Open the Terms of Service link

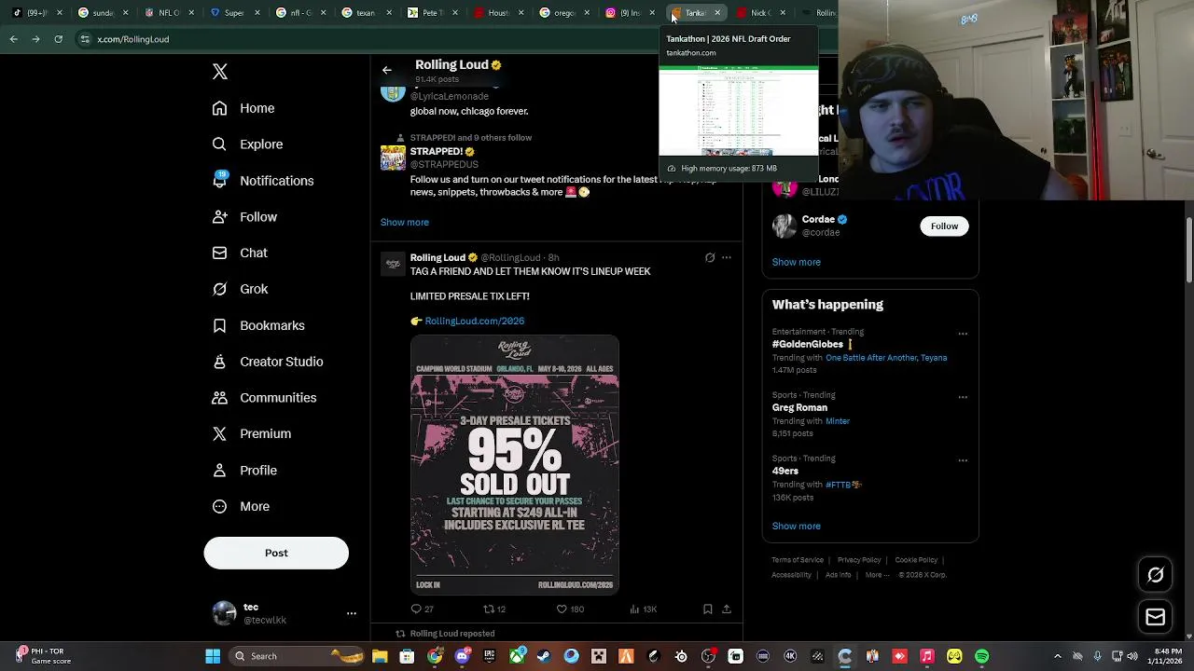(x=798, y=560)
